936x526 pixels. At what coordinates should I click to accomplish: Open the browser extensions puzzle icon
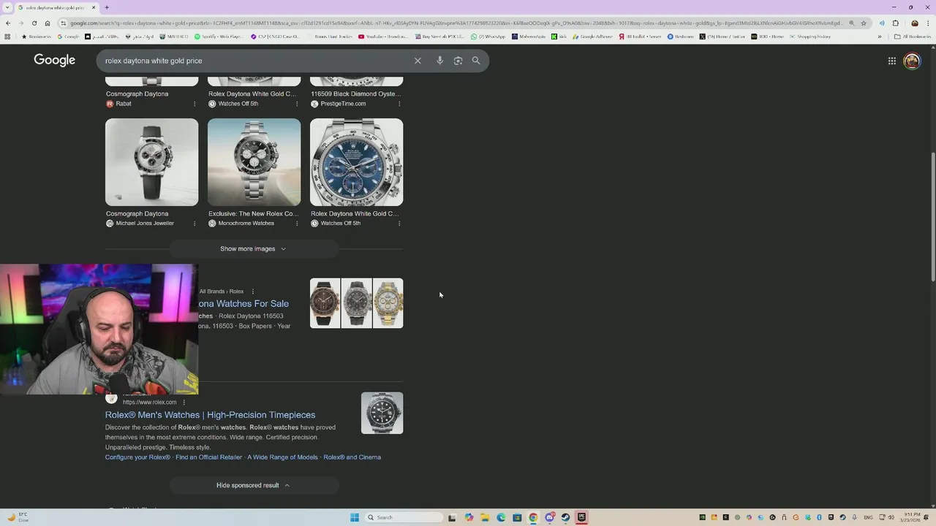click(895, 23)
